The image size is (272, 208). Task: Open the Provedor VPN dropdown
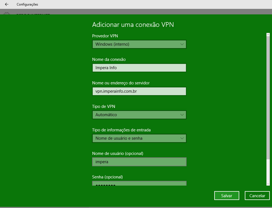pyautogui.click(x=139, y=44)
